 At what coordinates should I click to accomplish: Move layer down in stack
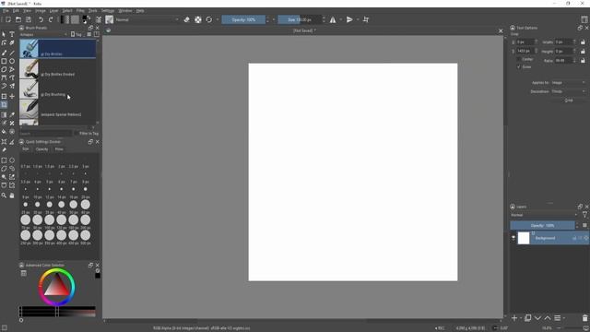click(537, 318)
